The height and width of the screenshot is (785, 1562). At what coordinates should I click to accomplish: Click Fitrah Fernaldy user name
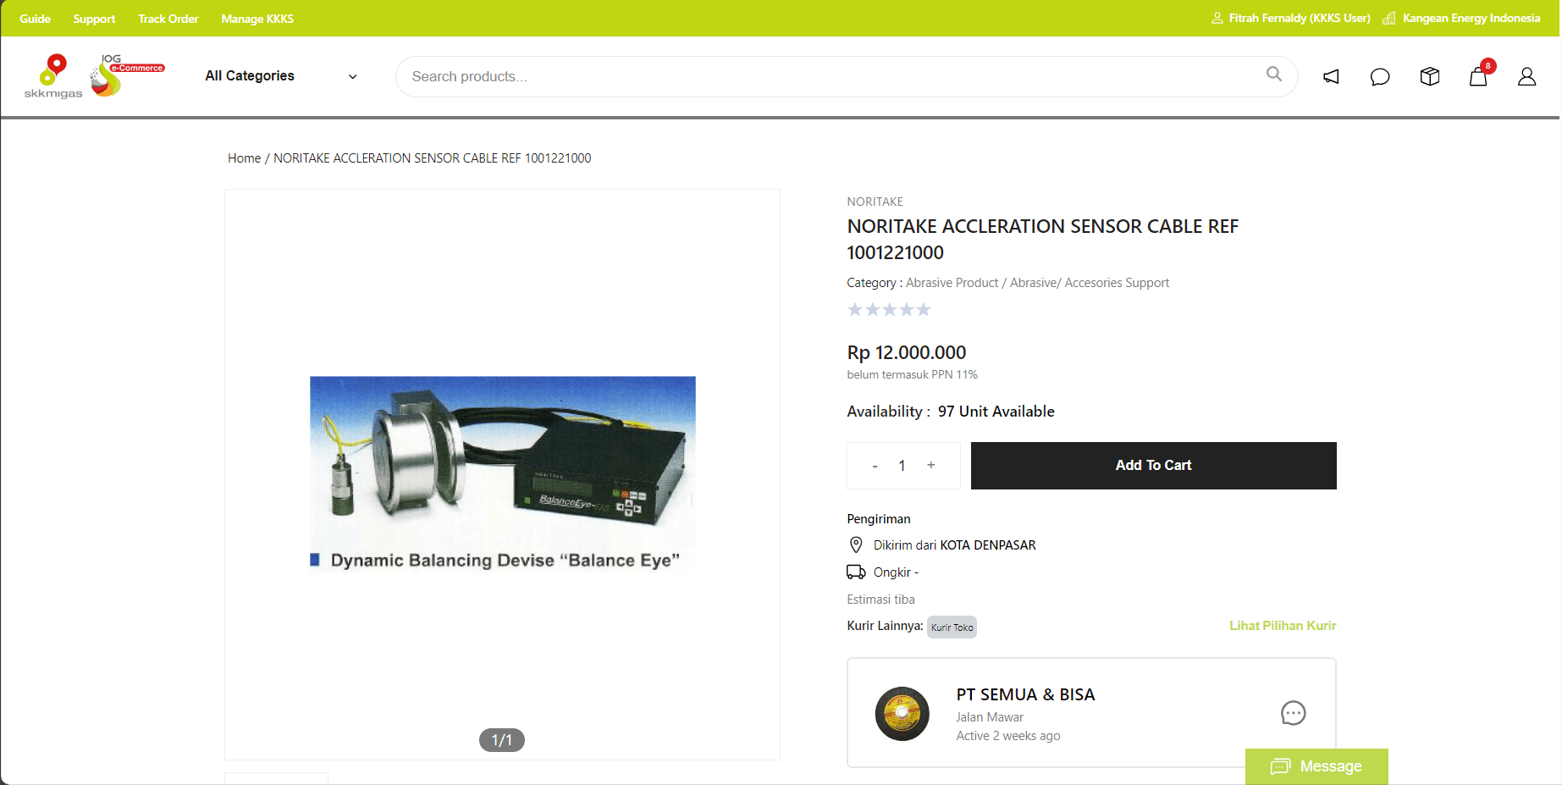click(1300, 18)
